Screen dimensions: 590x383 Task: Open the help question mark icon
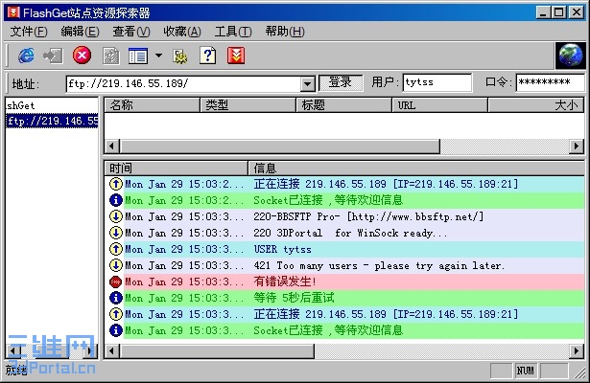point(208,56)
